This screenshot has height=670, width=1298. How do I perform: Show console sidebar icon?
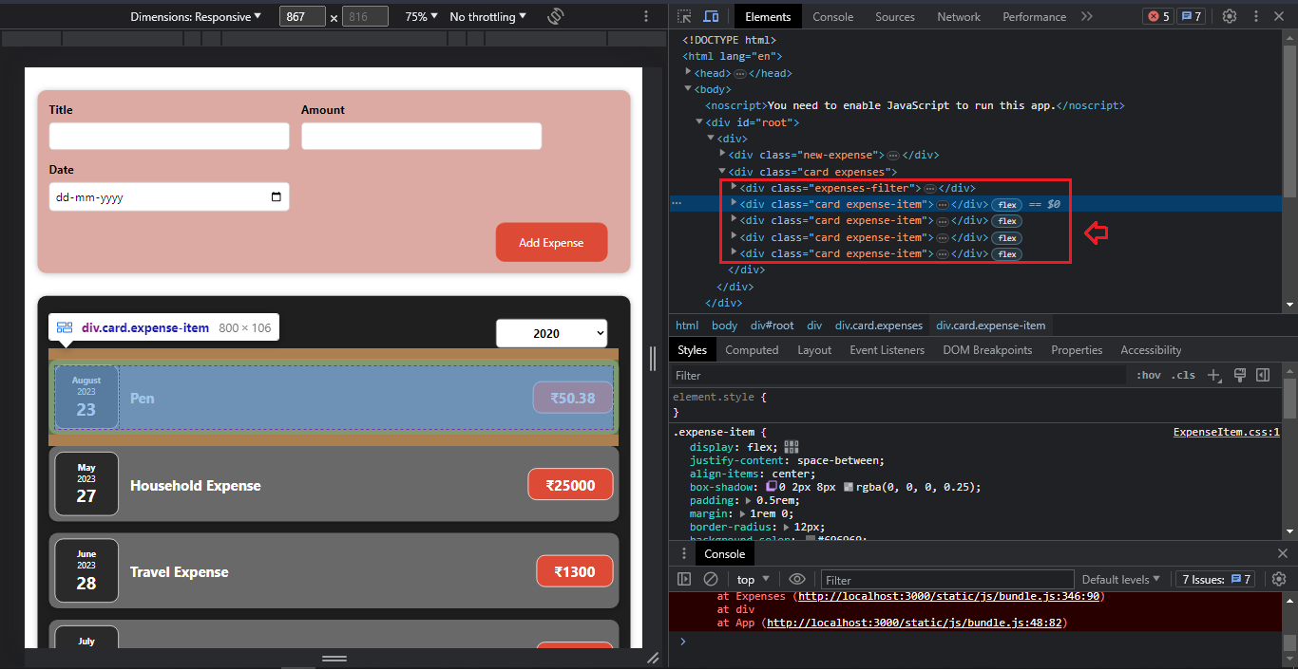pyautogui.click(x=684, y=579)
